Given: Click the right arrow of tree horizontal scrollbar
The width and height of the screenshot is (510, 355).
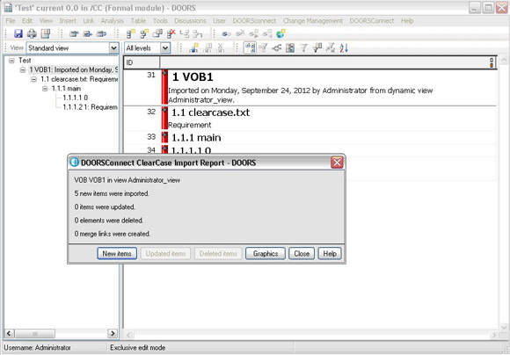Looking at the screenshot, I should coord(113,334).
